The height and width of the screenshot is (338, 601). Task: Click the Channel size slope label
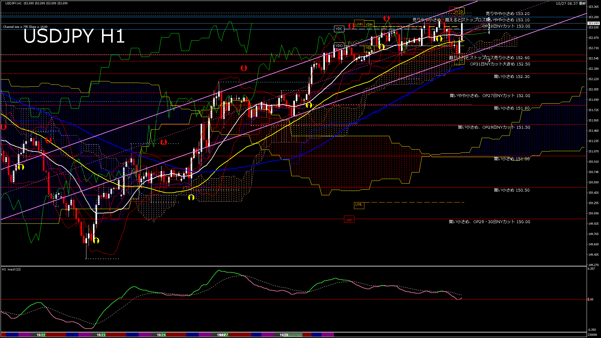(25, 27)
